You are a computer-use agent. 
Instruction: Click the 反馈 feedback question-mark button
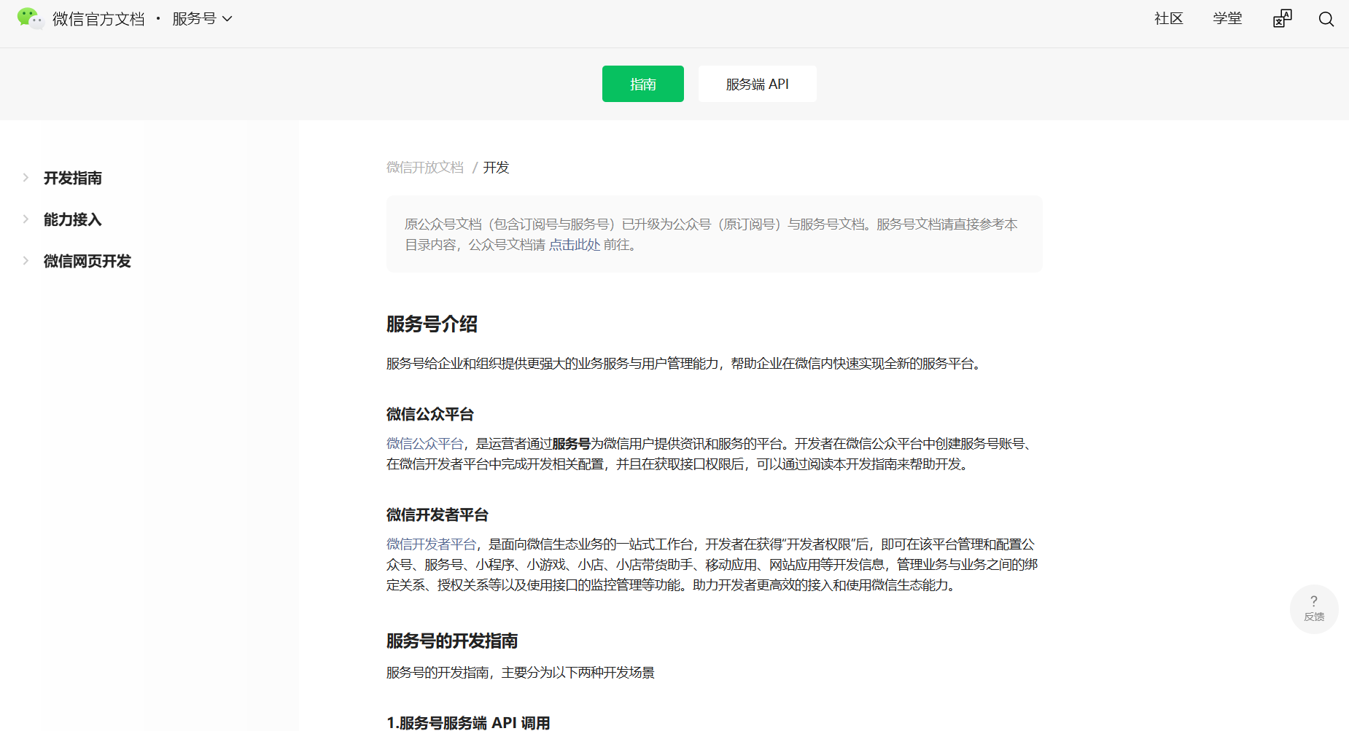pos(1314,609)
